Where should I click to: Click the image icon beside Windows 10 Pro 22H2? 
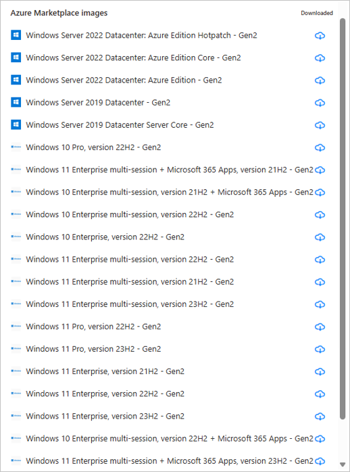tap(16, 147)
